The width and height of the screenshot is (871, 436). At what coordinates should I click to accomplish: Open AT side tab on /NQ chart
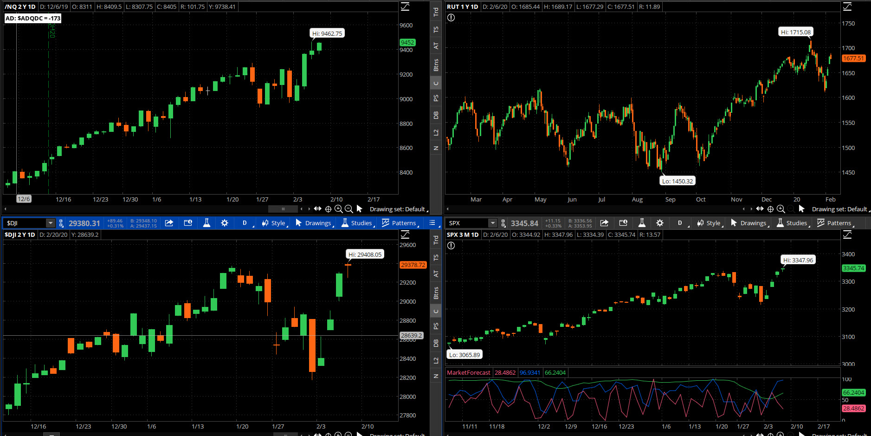(436, 46)
